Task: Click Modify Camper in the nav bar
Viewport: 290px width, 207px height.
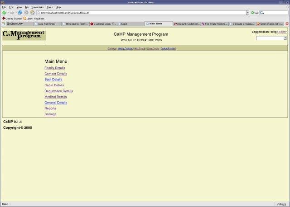Action: tap(125, 48)
